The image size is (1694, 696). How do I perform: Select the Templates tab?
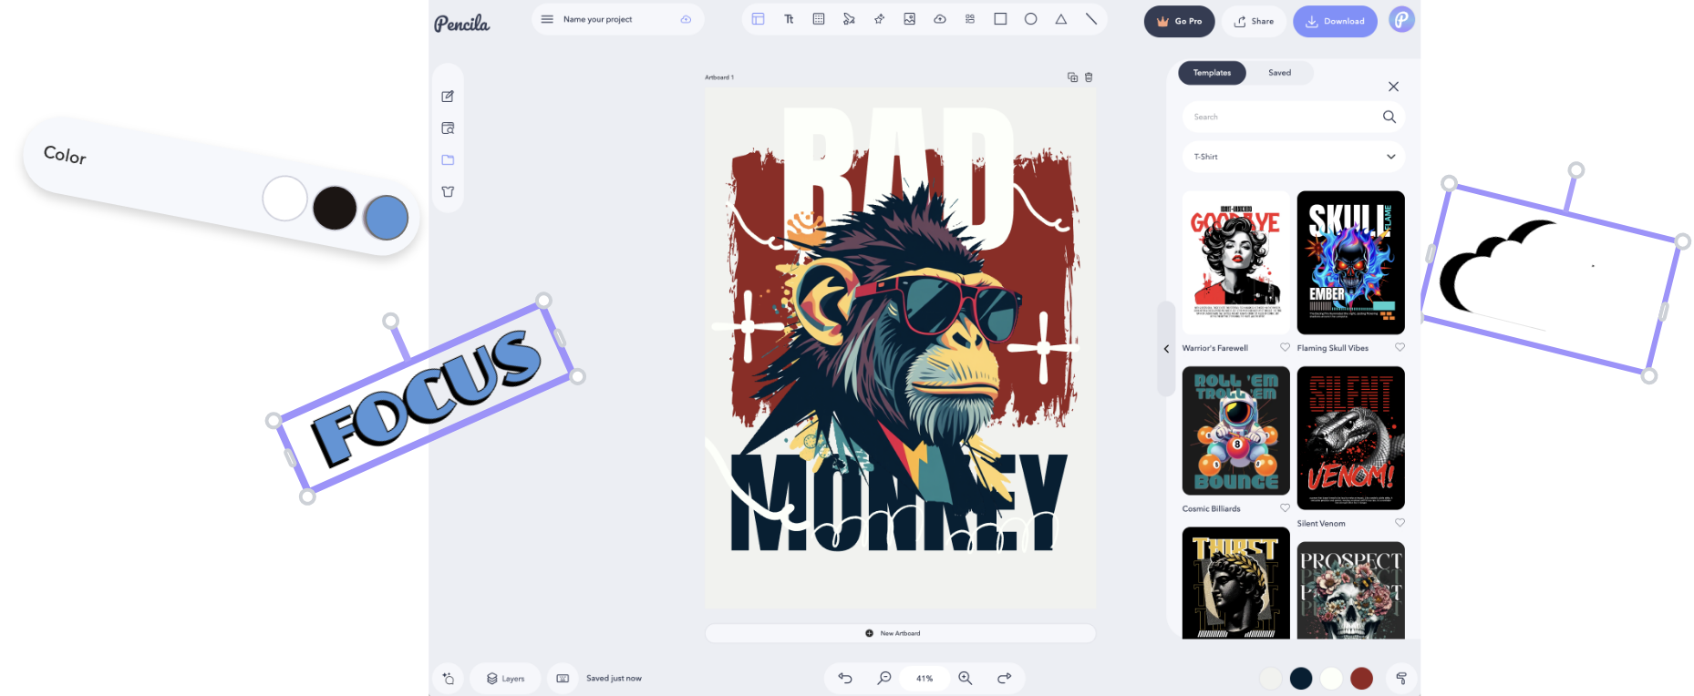pyautogui.click(x=1212, y=73)
